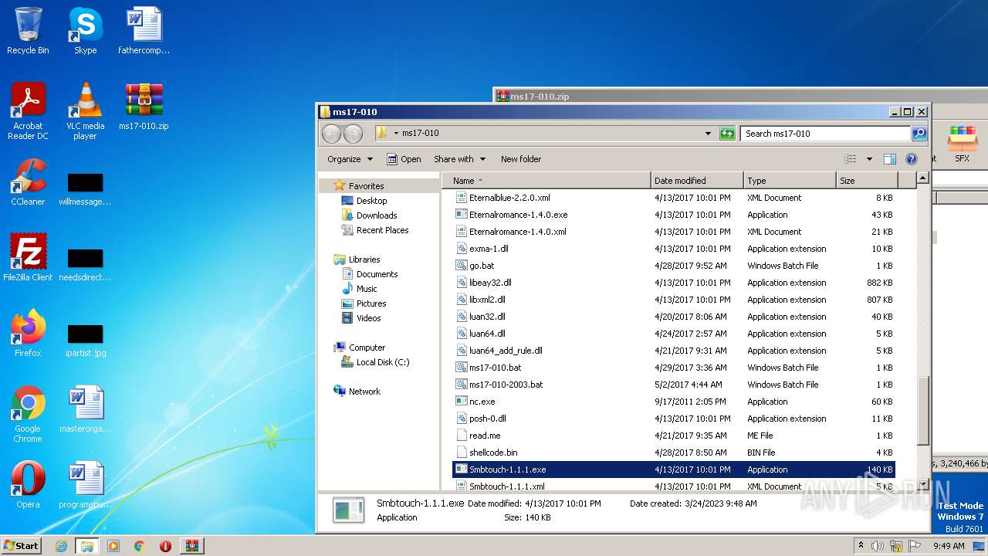Toggle the preview pane button
The image size is (988, 556).
(889, 159)
